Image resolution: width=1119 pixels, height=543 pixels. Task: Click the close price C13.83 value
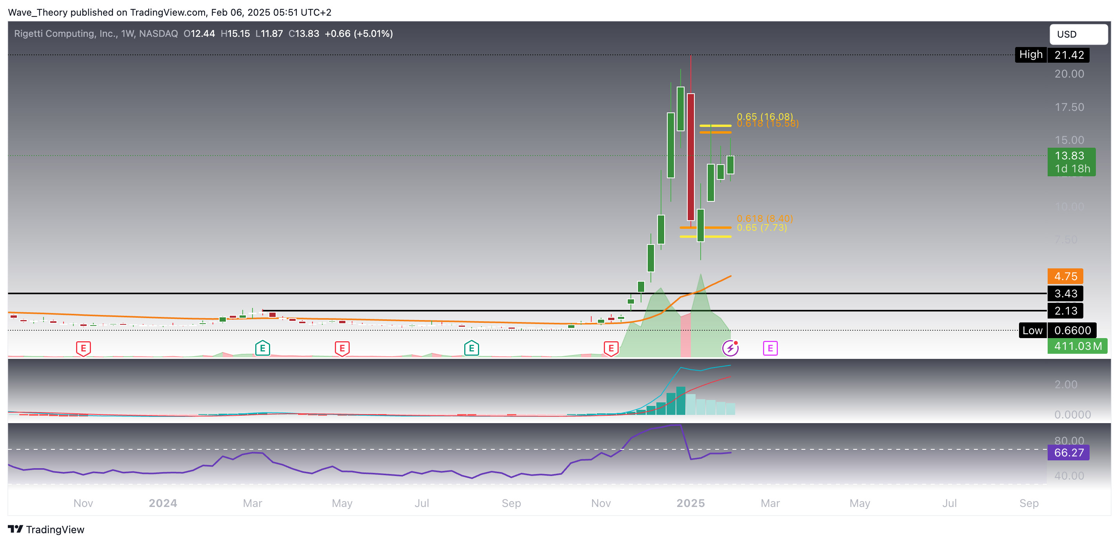click(x=303, y=34)
